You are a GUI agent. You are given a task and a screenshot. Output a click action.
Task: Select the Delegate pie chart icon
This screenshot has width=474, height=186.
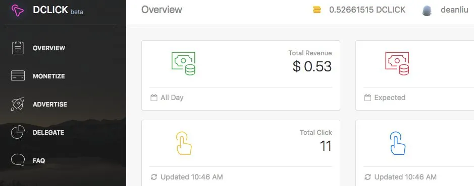pos(18,132)
